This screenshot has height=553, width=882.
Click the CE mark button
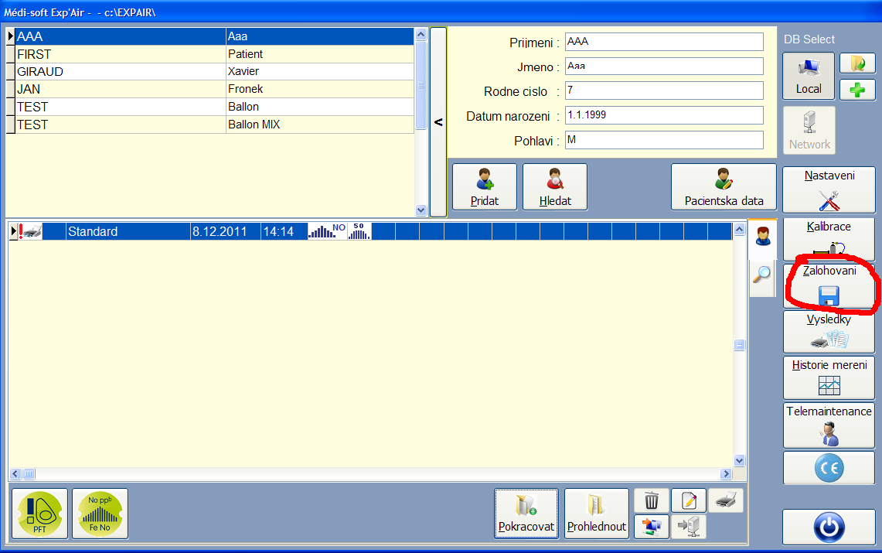829,468
